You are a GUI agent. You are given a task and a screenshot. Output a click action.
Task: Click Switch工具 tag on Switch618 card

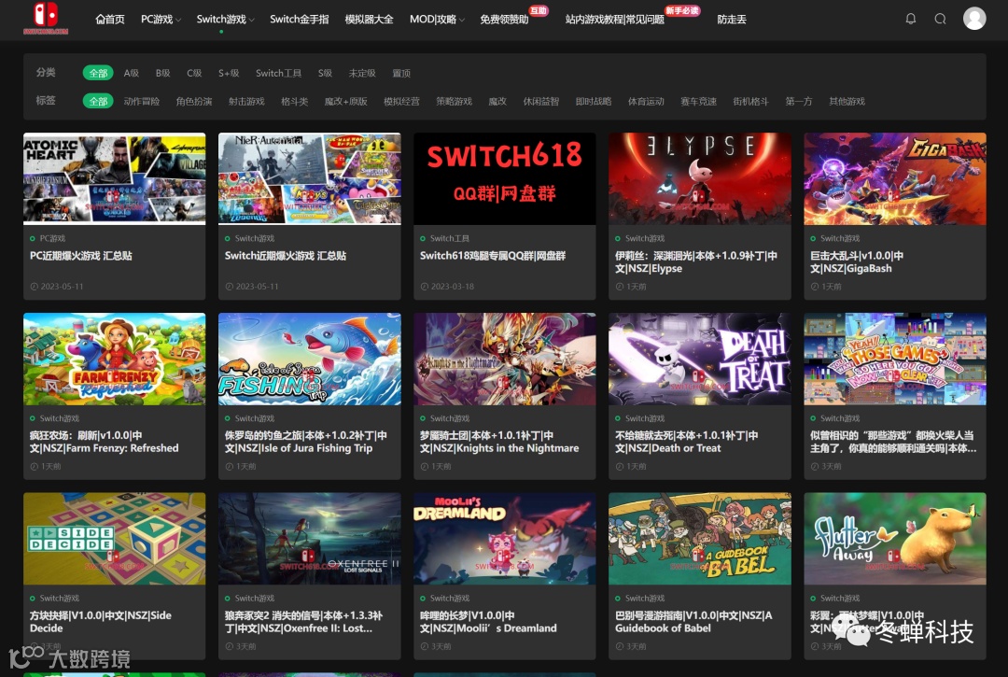449,238
